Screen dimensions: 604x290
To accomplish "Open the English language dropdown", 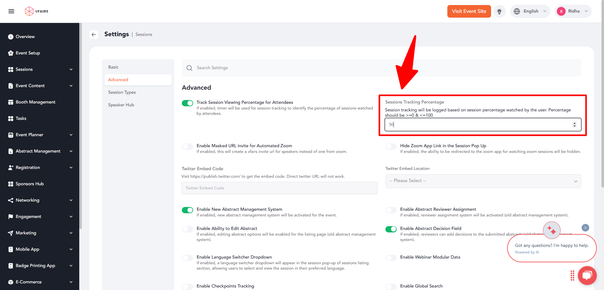I will [530, 11].
